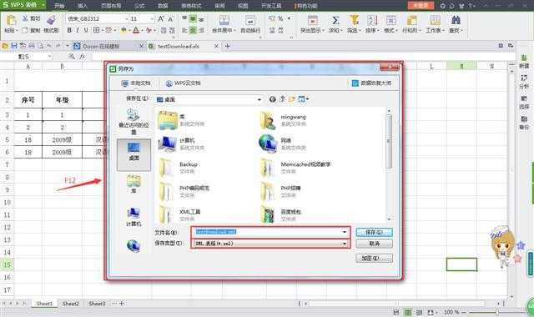Select the WPS云文档 tab in dialog
534x317 pixels.
[x=183, y=83]
